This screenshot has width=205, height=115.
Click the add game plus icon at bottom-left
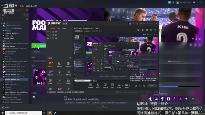coord(3,107)
